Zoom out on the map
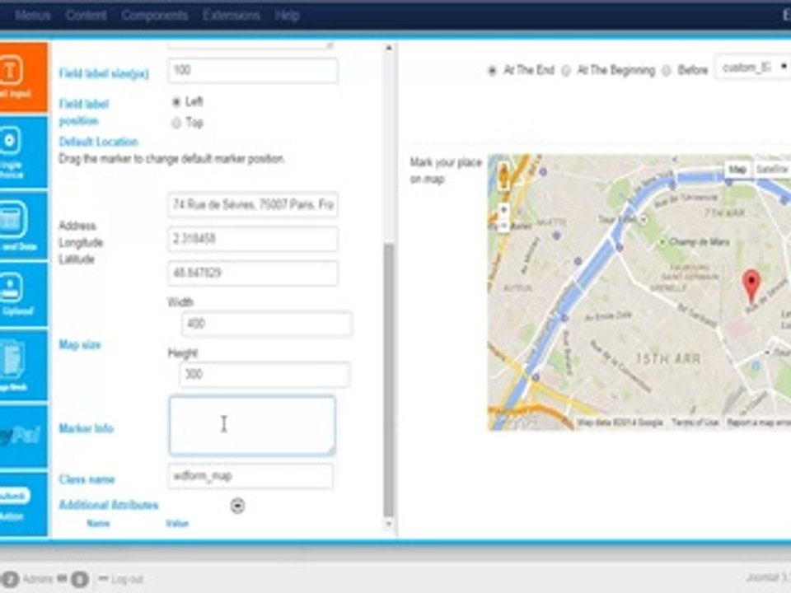Viewport: 791px width, 593px height. click(x=503, y=225)
